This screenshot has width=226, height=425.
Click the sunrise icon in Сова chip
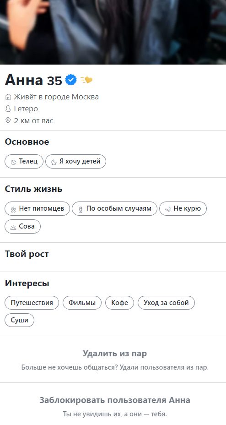click(x=13, y=227)
